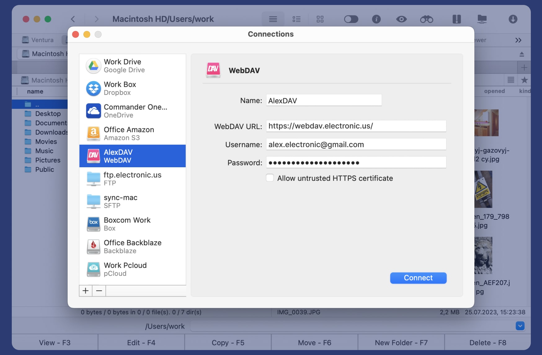542x355 pixels.
Task: Expand hidden toolbar items with the double chevron
Action: 518,40
